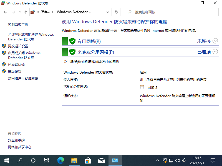
Task: Collapse the 来宾或公用网络 section chevron
Action: click(215, 52)
